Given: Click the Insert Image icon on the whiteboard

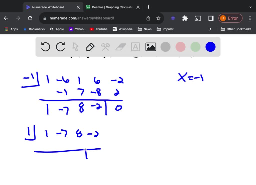Looking at the screenshot, I should point(150,47).
